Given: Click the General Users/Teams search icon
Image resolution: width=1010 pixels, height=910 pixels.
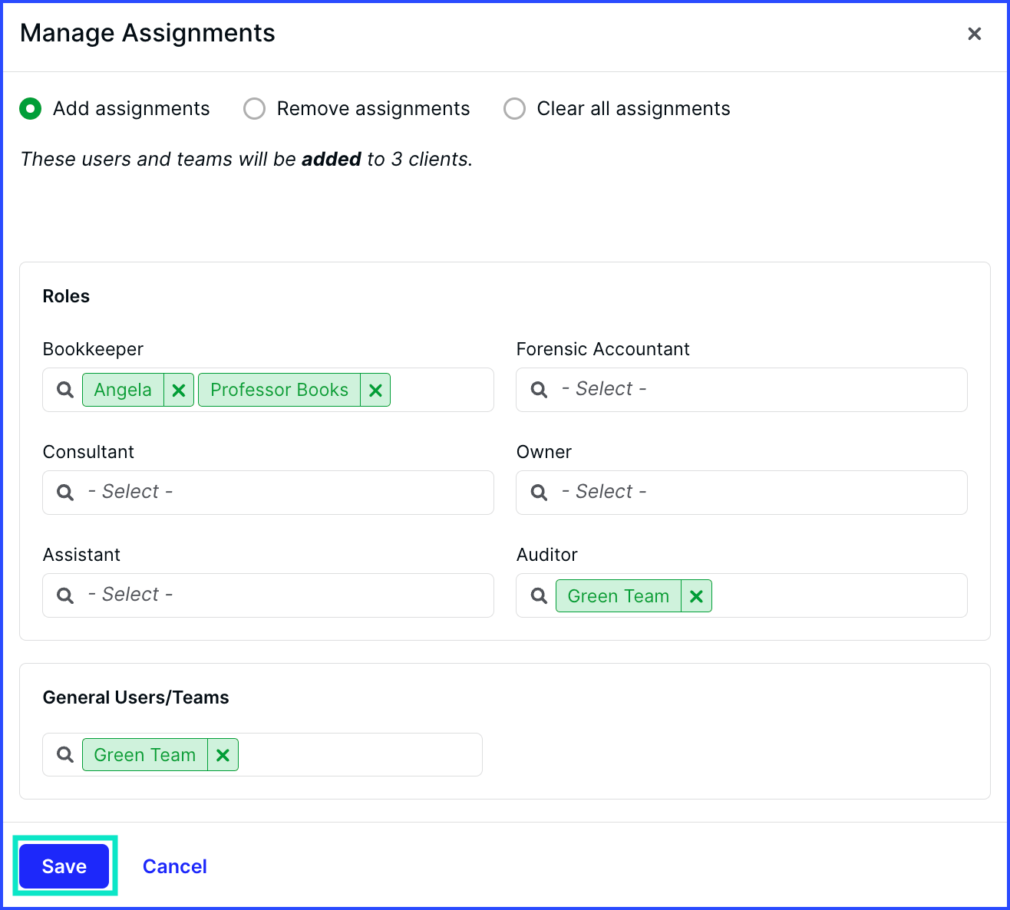Looking at the screenshot, I should point(66,755).
